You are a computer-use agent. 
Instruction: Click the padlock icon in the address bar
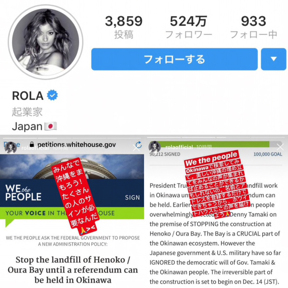[x=32, y=144]
